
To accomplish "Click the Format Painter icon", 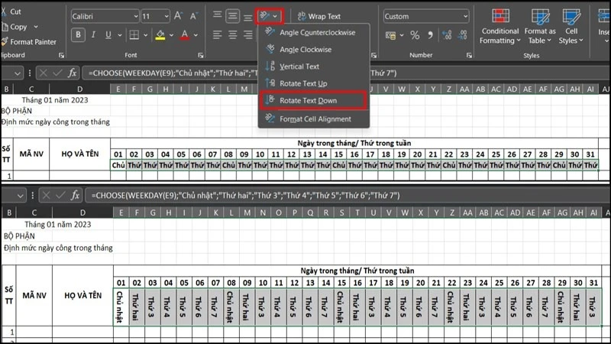I will pyautogui.click(x=5, y=41).
